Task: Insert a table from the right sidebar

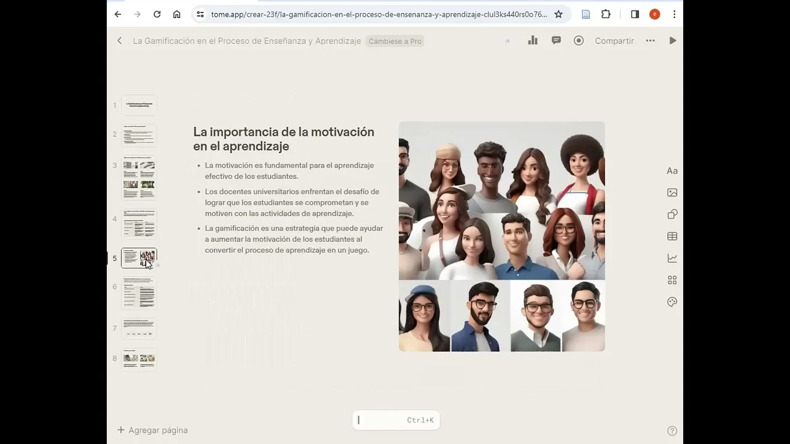Action: (x=672, y=236)
